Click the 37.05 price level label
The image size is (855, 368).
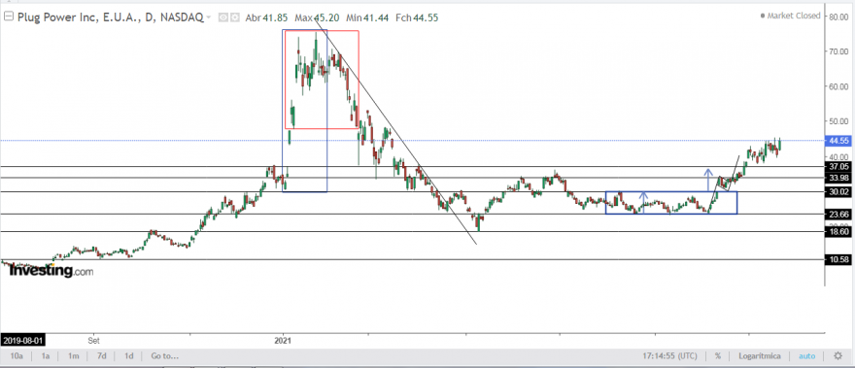pos(839,167)
